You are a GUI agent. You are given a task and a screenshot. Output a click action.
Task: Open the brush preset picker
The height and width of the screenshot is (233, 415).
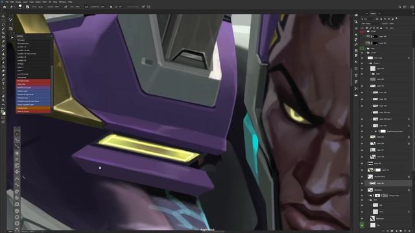(x=20, y=6)
